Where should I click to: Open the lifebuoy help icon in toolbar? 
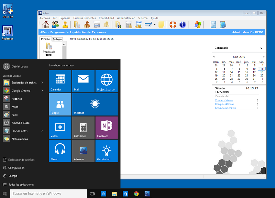pos(173,24)
